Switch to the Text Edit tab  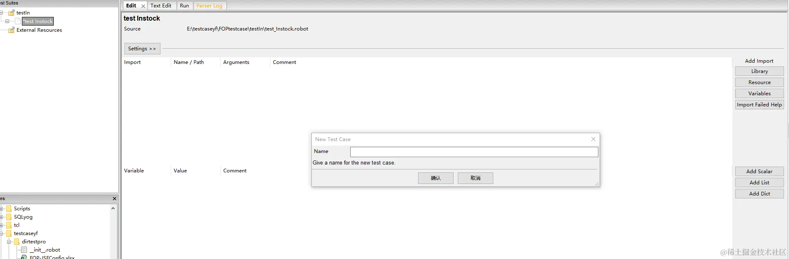(x=161, y=6)
